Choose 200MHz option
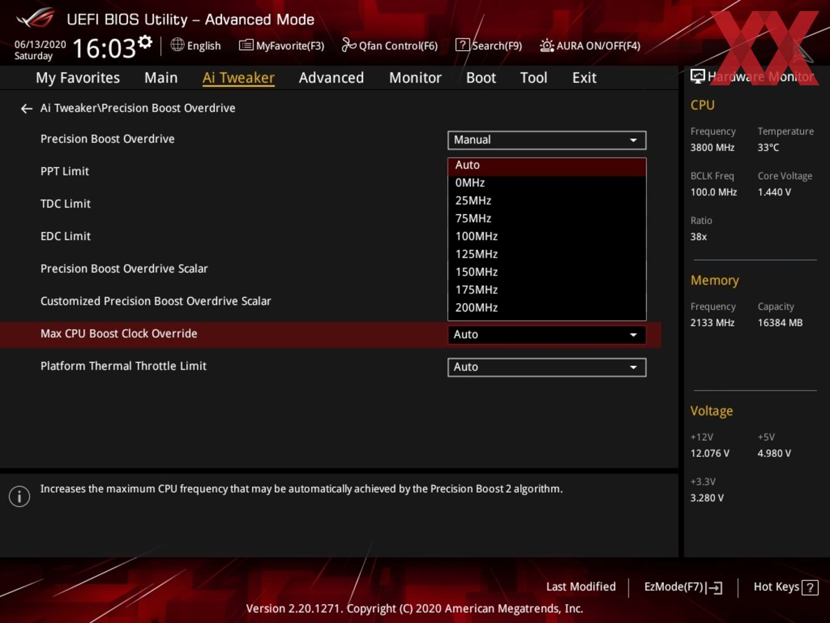 [x=547, y=307]
